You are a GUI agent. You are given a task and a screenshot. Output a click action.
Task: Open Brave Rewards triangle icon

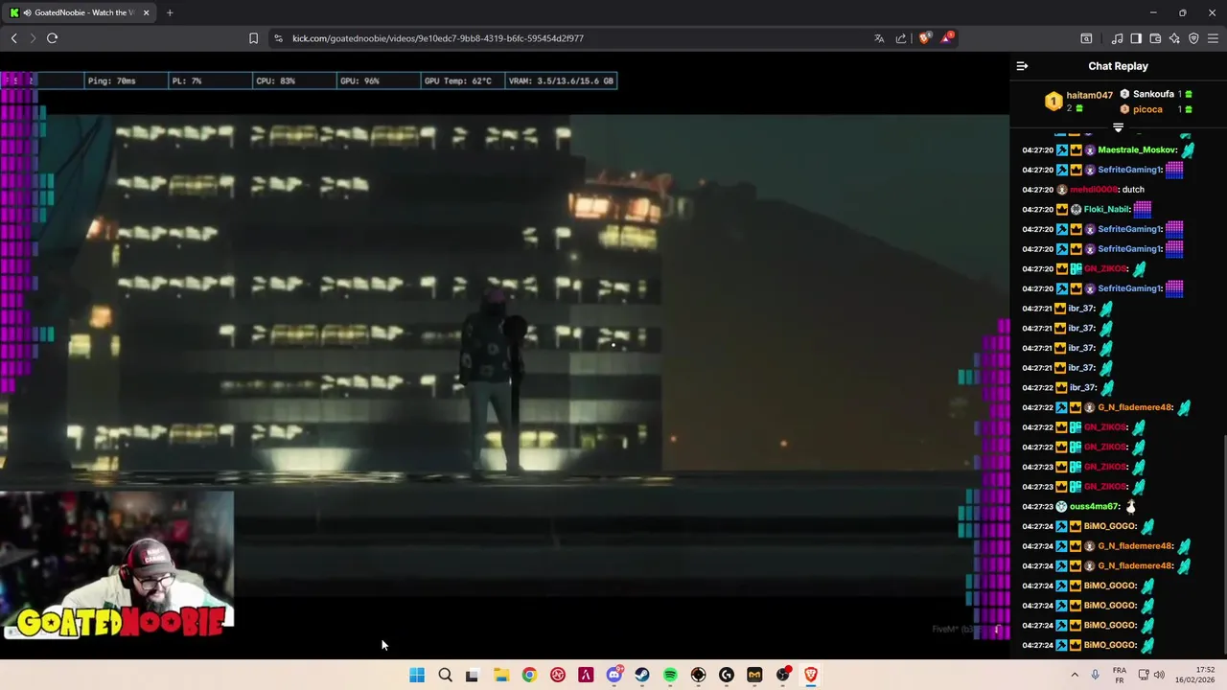(947, 38)
